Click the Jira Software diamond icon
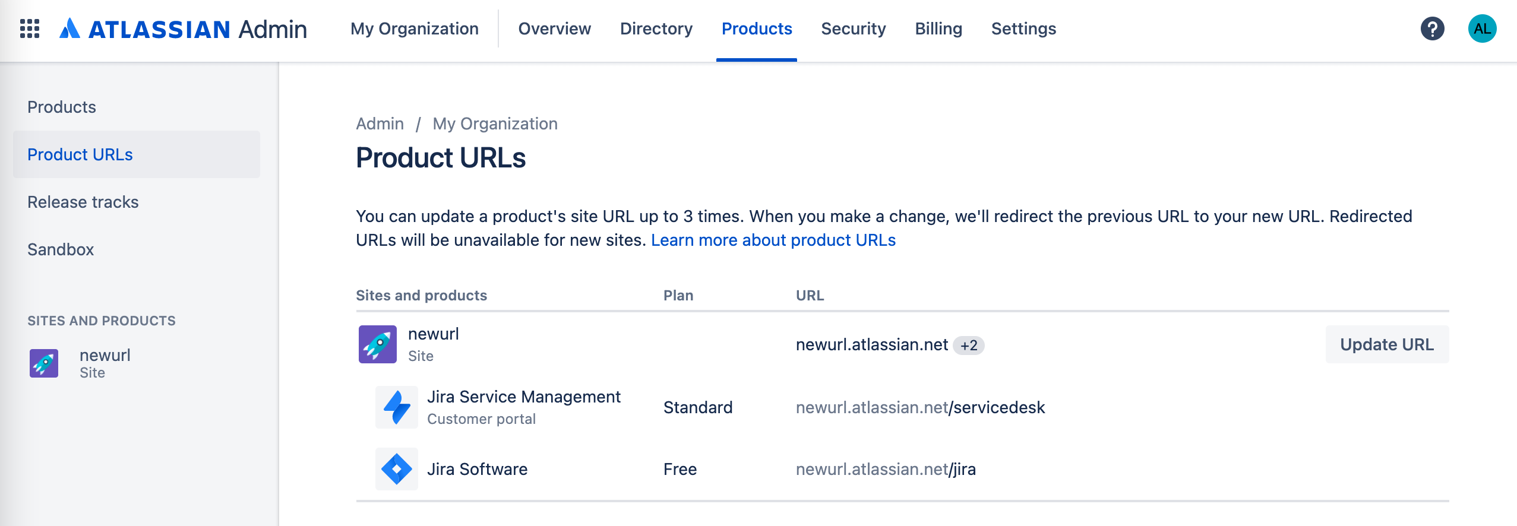 click(x=397, y=469)
